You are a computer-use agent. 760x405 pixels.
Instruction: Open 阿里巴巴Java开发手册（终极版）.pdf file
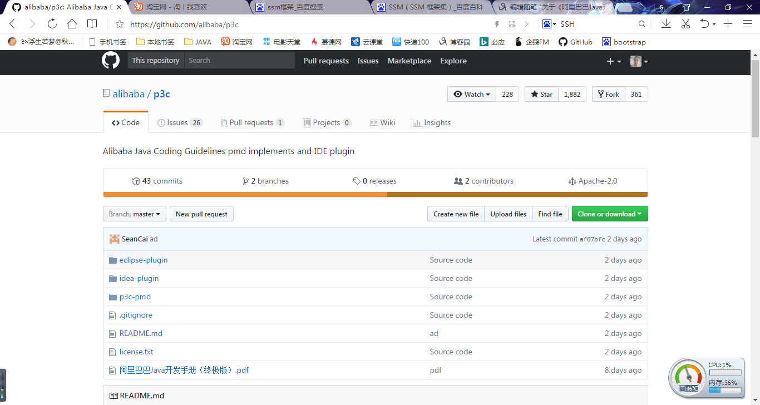coord(184,370)
